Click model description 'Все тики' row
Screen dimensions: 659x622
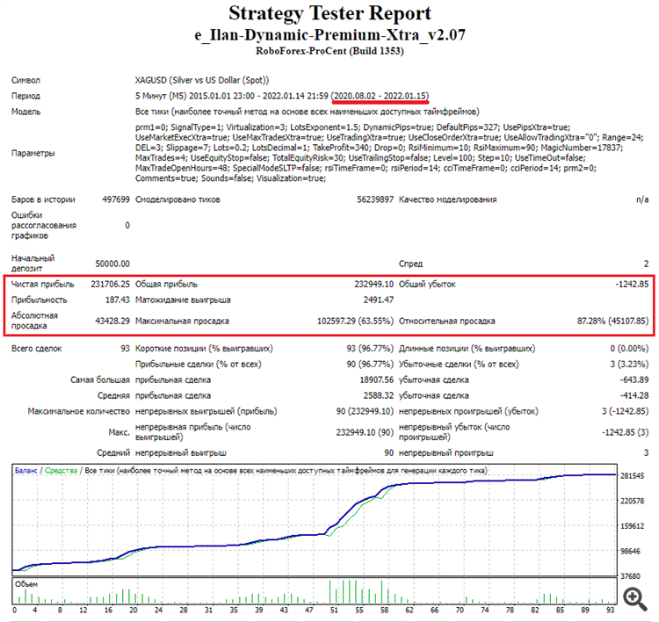point(308,112)
